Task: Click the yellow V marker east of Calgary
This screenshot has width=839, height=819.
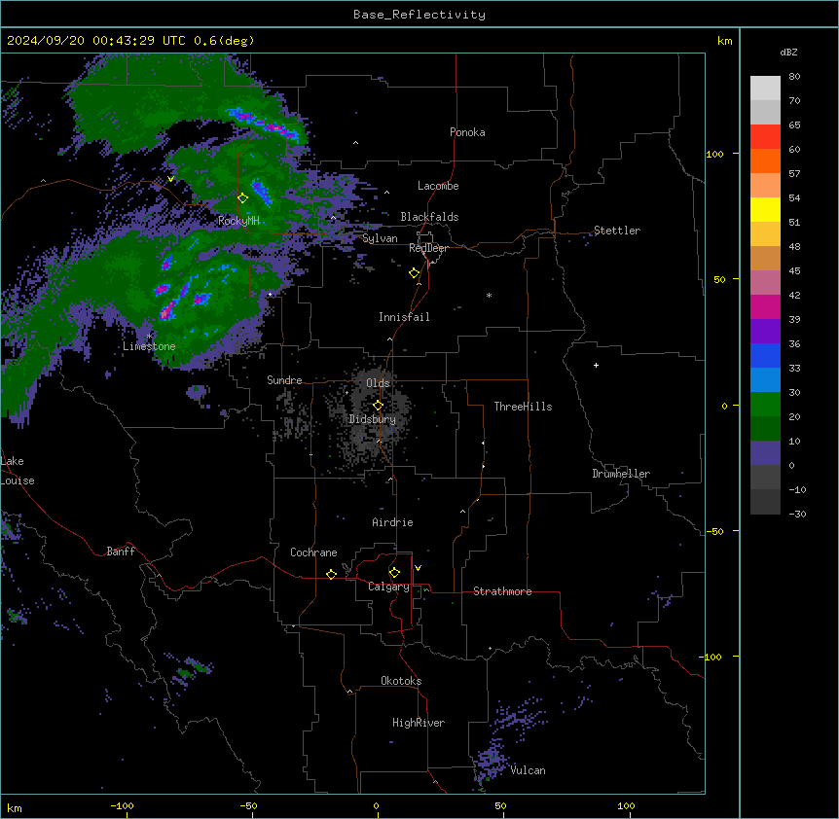Action: 418,568
